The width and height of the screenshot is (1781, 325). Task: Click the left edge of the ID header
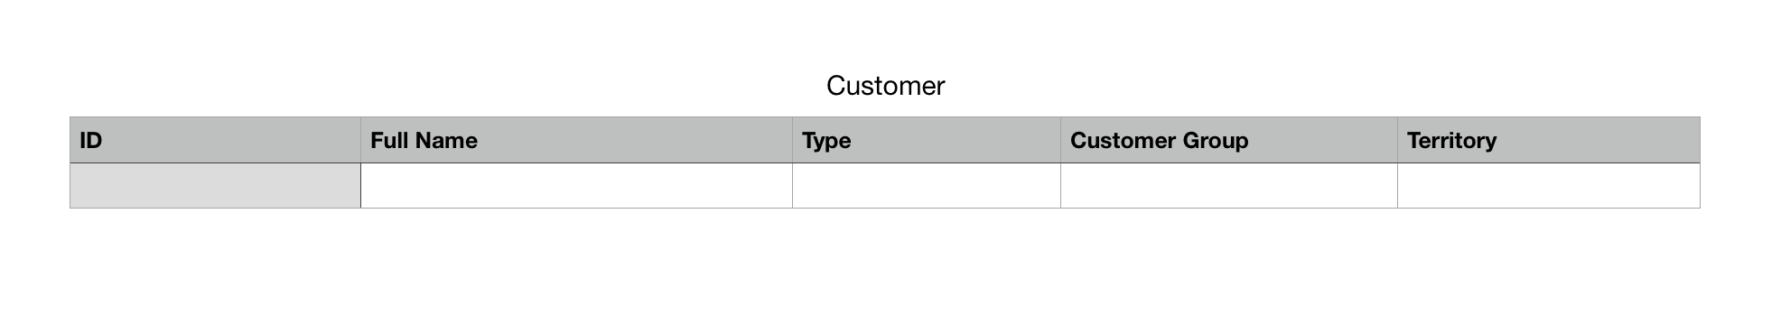[x=70, y=140]
